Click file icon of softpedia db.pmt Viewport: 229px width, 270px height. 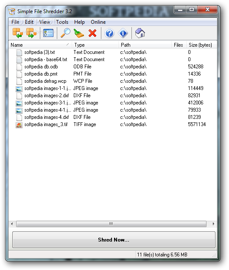point(19,74)
